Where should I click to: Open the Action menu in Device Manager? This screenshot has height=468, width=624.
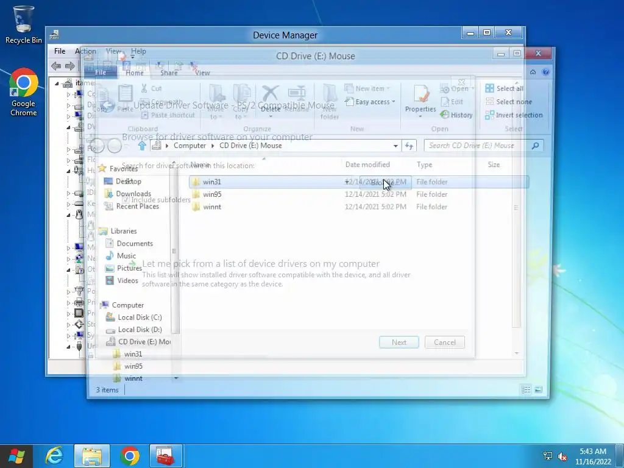pyautogui.click(x=85, y=51)
